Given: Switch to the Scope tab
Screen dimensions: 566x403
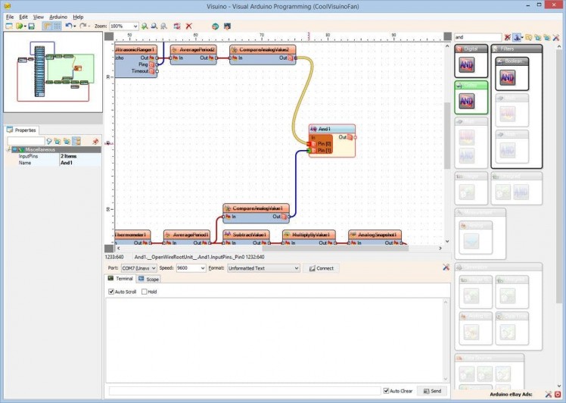Looking at the screenshot, I should [x=148, y=280].
